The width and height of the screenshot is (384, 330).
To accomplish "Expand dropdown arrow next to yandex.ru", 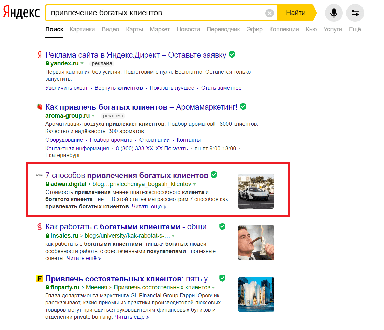I will point(82,63).
